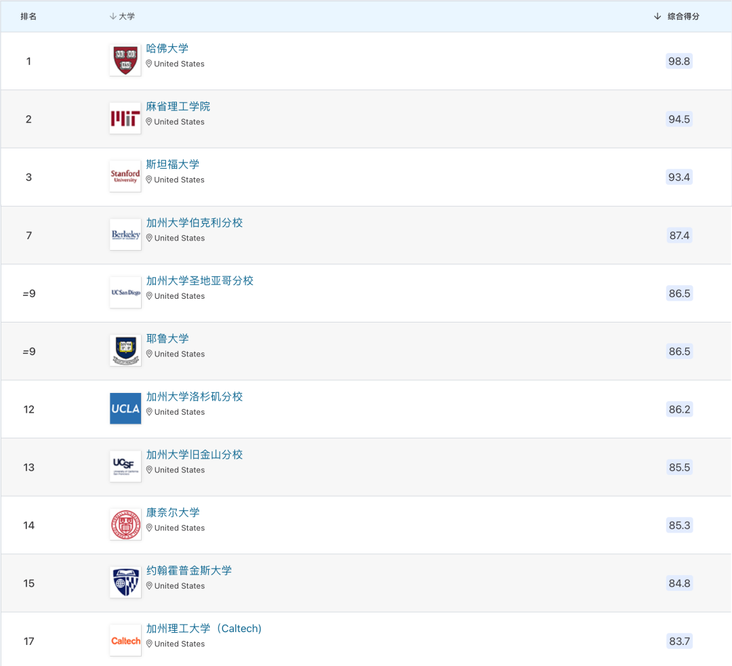Open the 加州理工大学 (Caltech) link
Viewport: 732px width, 666px height.
tap(204, 629)
